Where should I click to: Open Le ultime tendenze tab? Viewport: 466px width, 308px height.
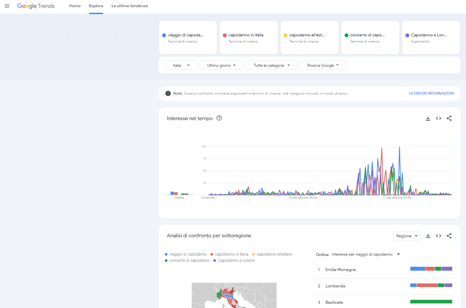click(130, 6)
